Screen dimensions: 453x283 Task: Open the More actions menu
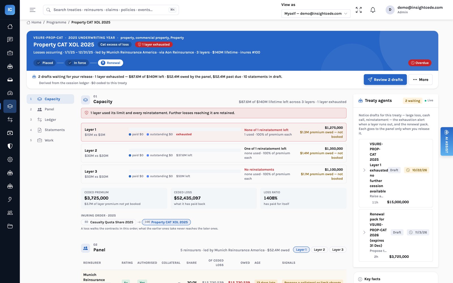click(x=420, y=80)
